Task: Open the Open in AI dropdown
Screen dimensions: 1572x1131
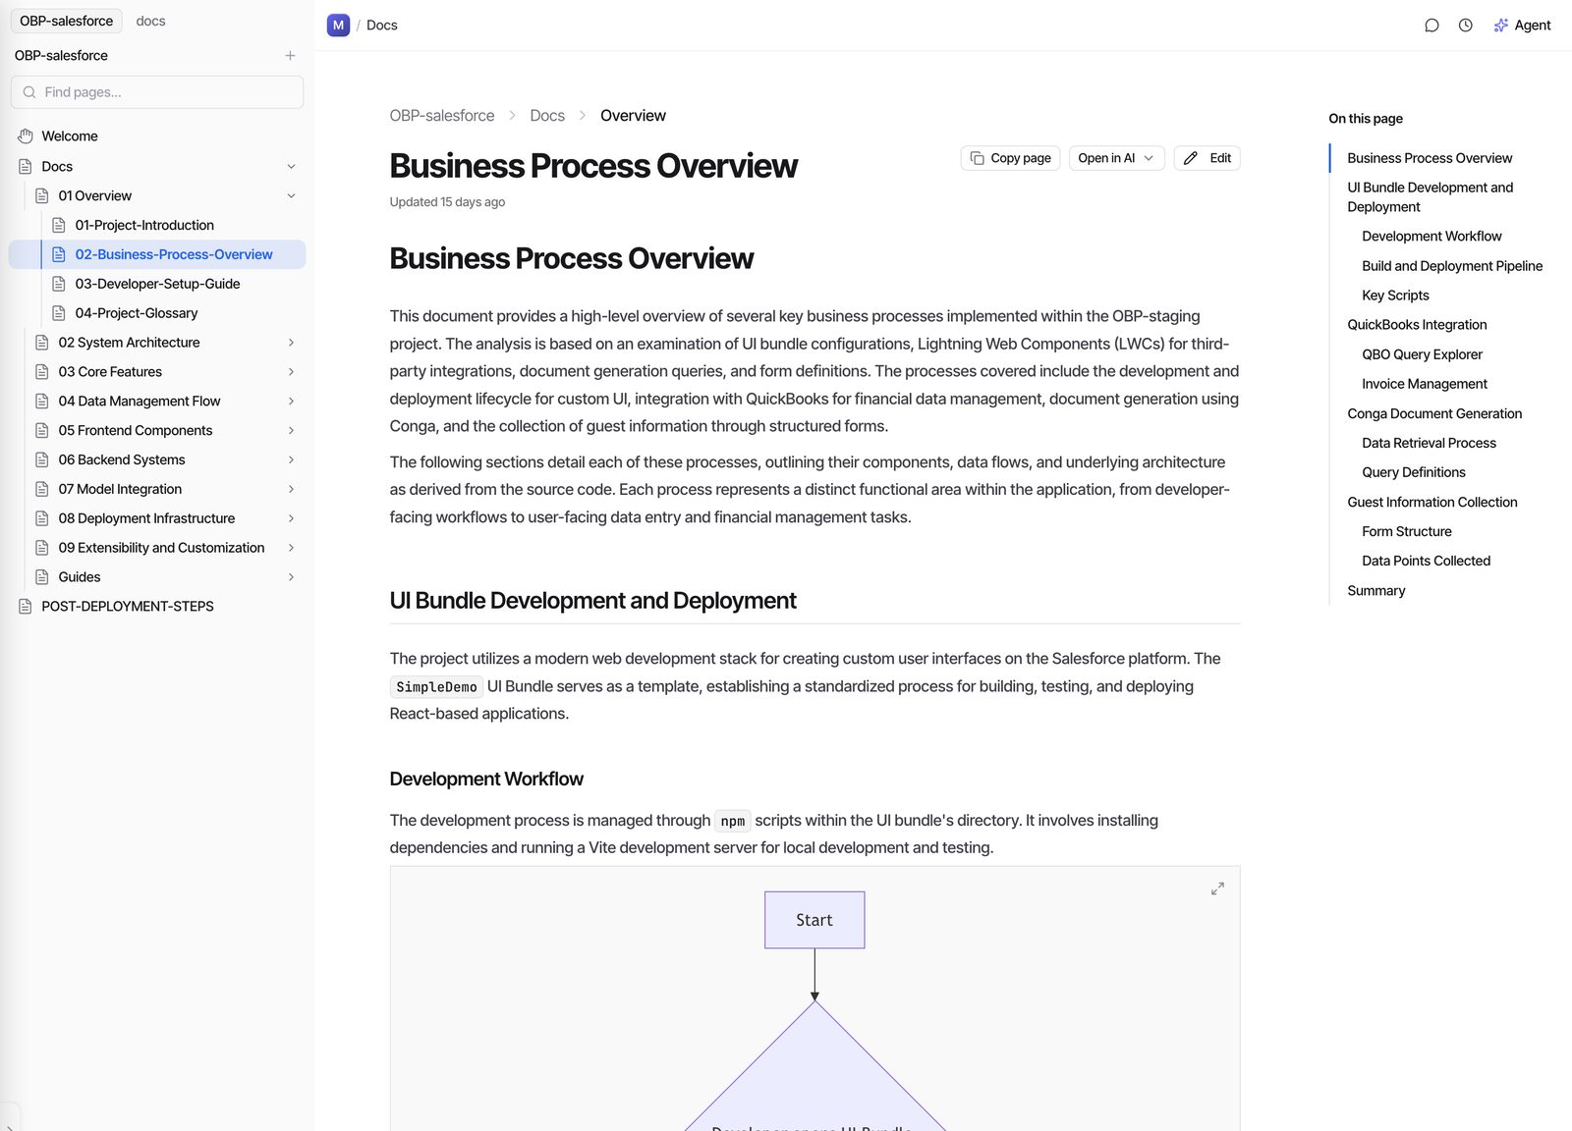Action: (x=1116, y=158)
